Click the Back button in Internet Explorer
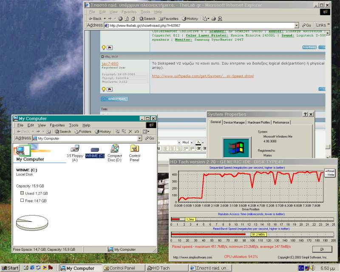This screenshot has height=272, width=340. point(95,19)
